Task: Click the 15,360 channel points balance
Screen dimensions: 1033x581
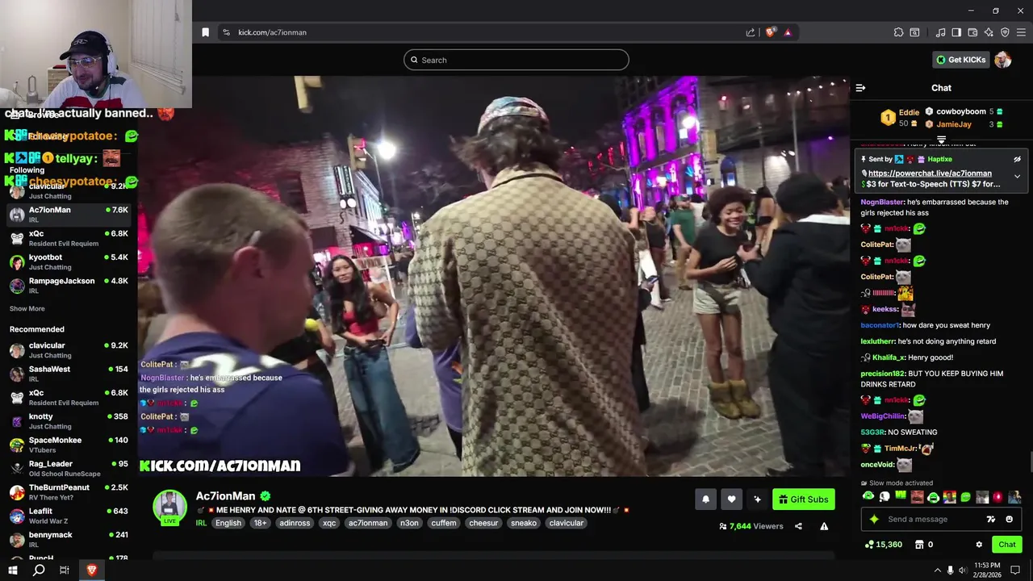Action: point(883,545)
